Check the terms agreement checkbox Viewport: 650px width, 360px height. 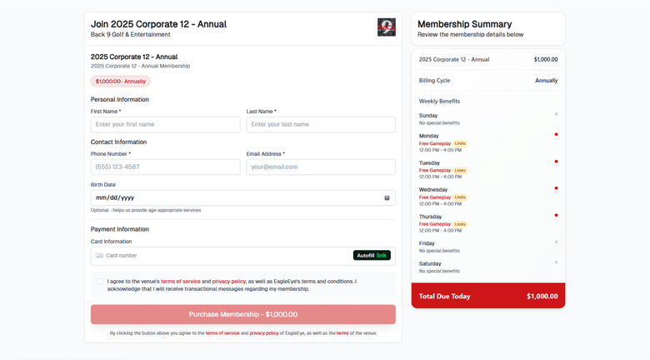coord(100,282)
